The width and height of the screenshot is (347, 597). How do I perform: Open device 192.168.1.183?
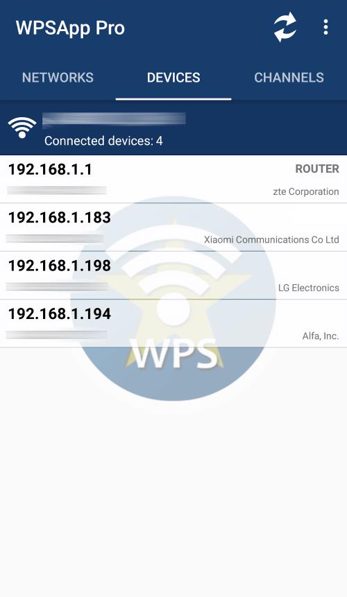pos(173,227)
